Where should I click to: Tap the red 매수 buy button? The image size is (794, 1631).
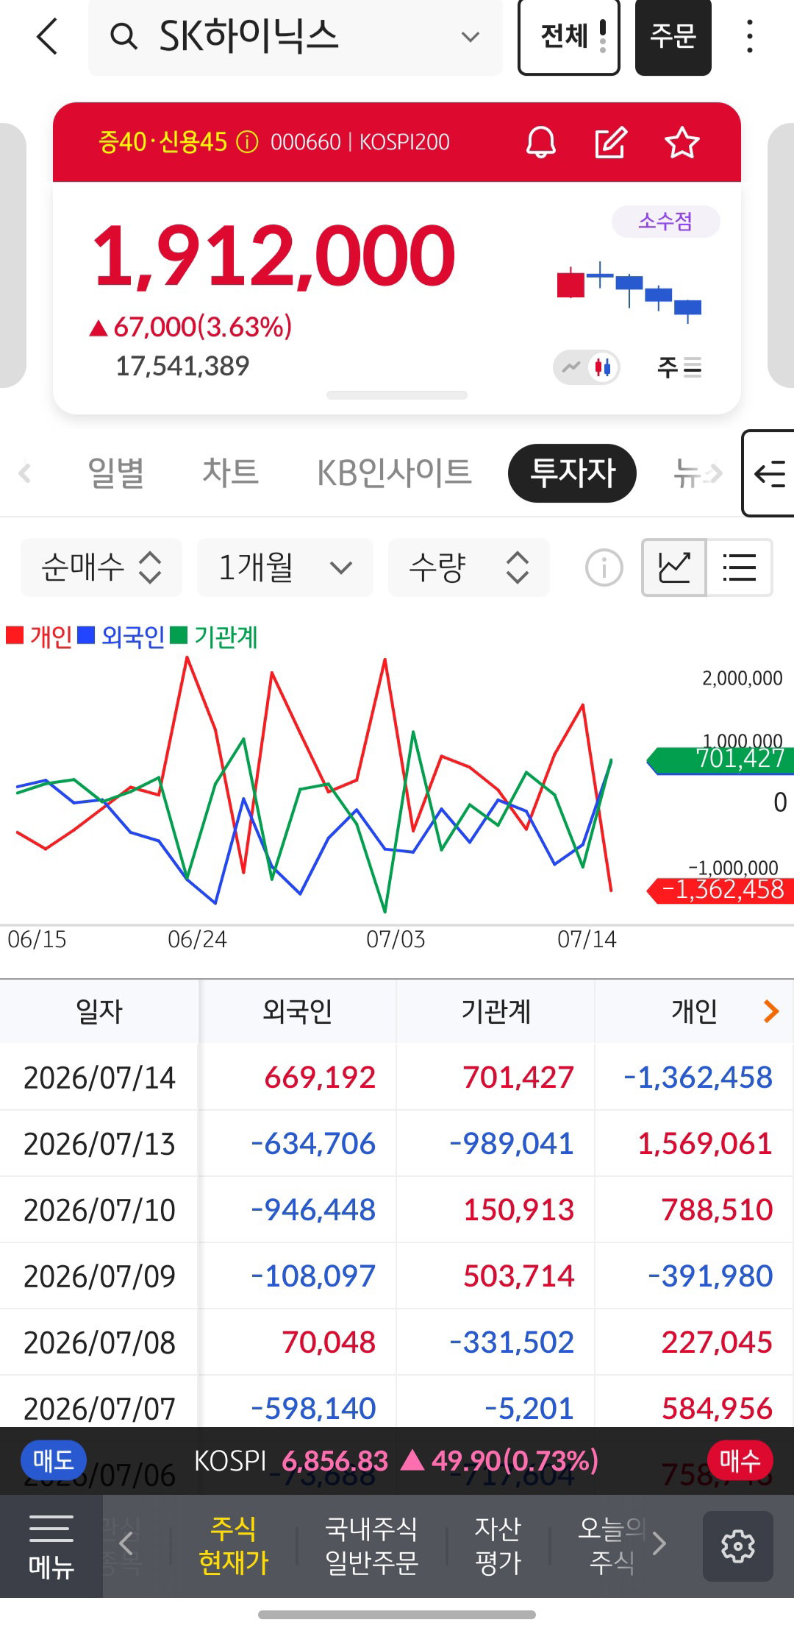[x=740, y=1460]
